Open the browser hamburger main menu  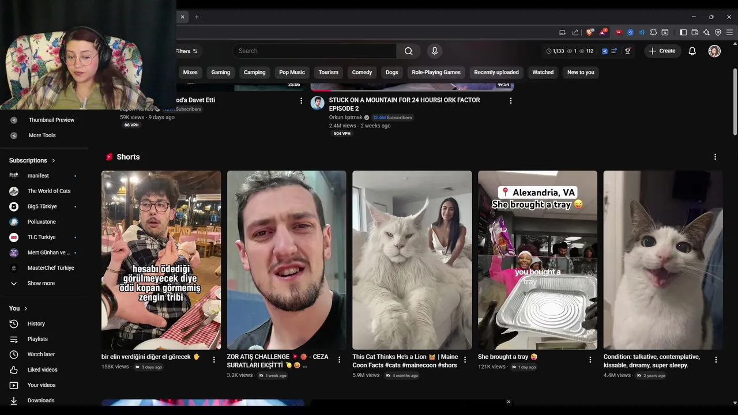(729, 32)
